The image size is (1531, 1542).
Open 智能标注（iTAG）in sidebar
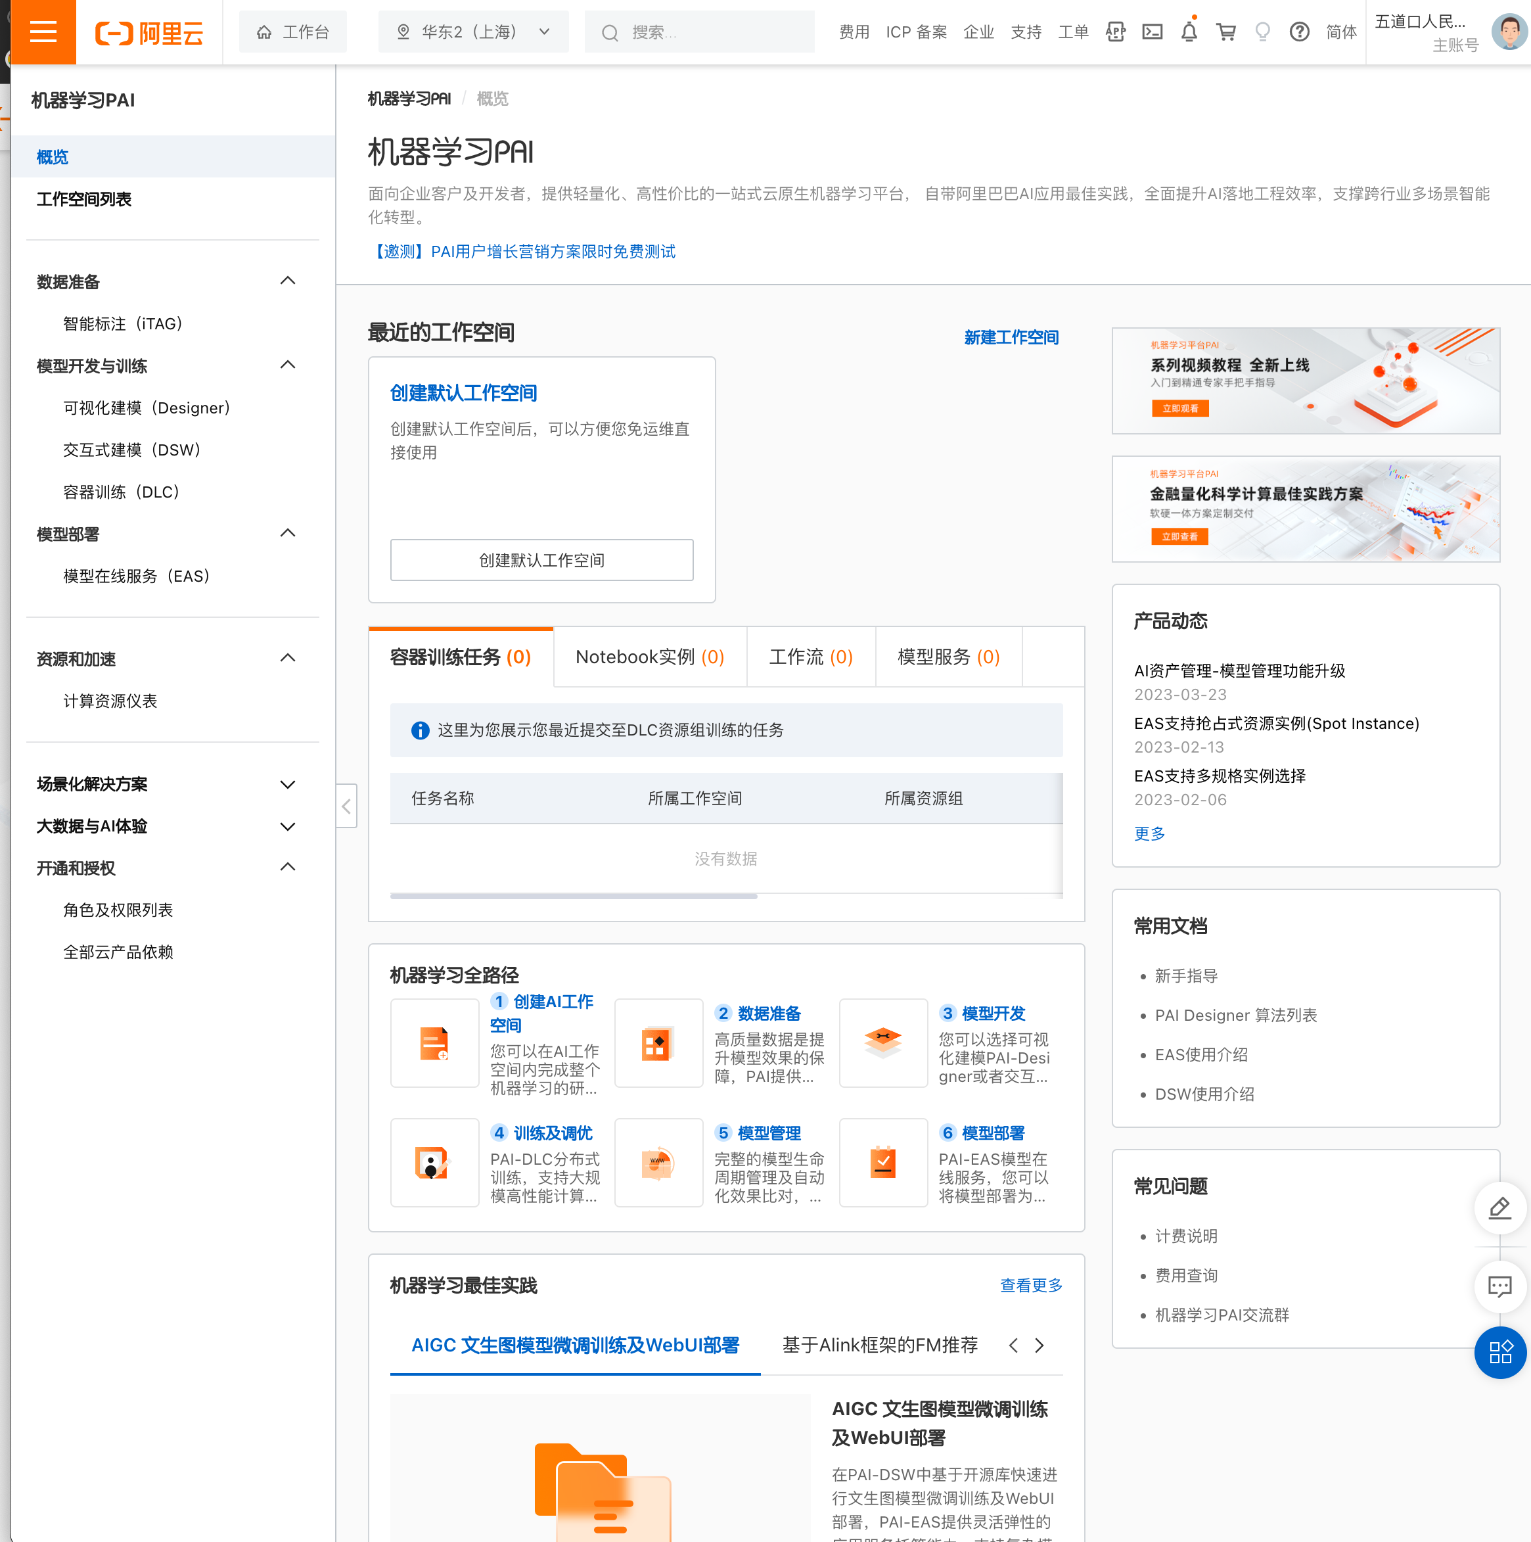pyautogui.click(x=123, y=324)
